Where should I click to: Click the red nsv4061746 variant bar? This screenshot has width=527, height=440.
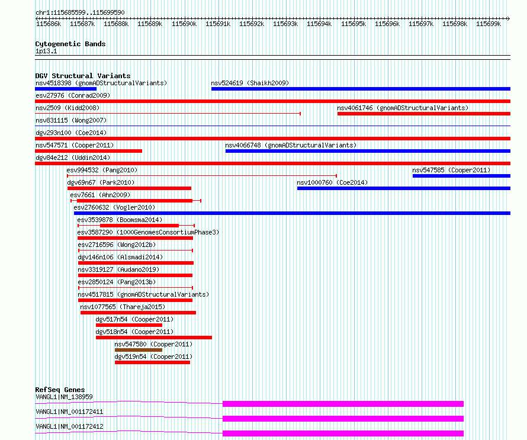[424, 114]
